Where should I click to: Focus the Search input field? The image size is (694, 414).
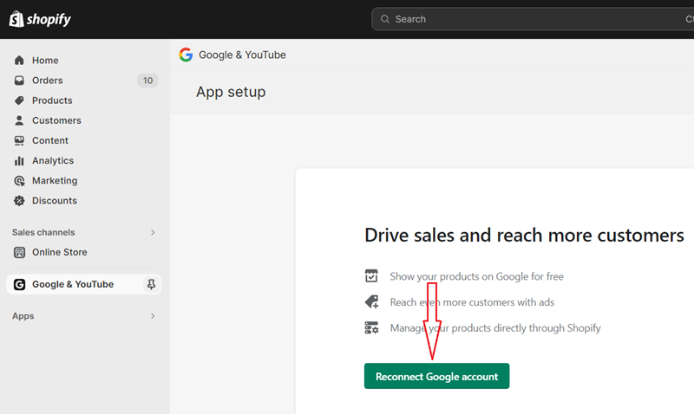click(533, 19)
